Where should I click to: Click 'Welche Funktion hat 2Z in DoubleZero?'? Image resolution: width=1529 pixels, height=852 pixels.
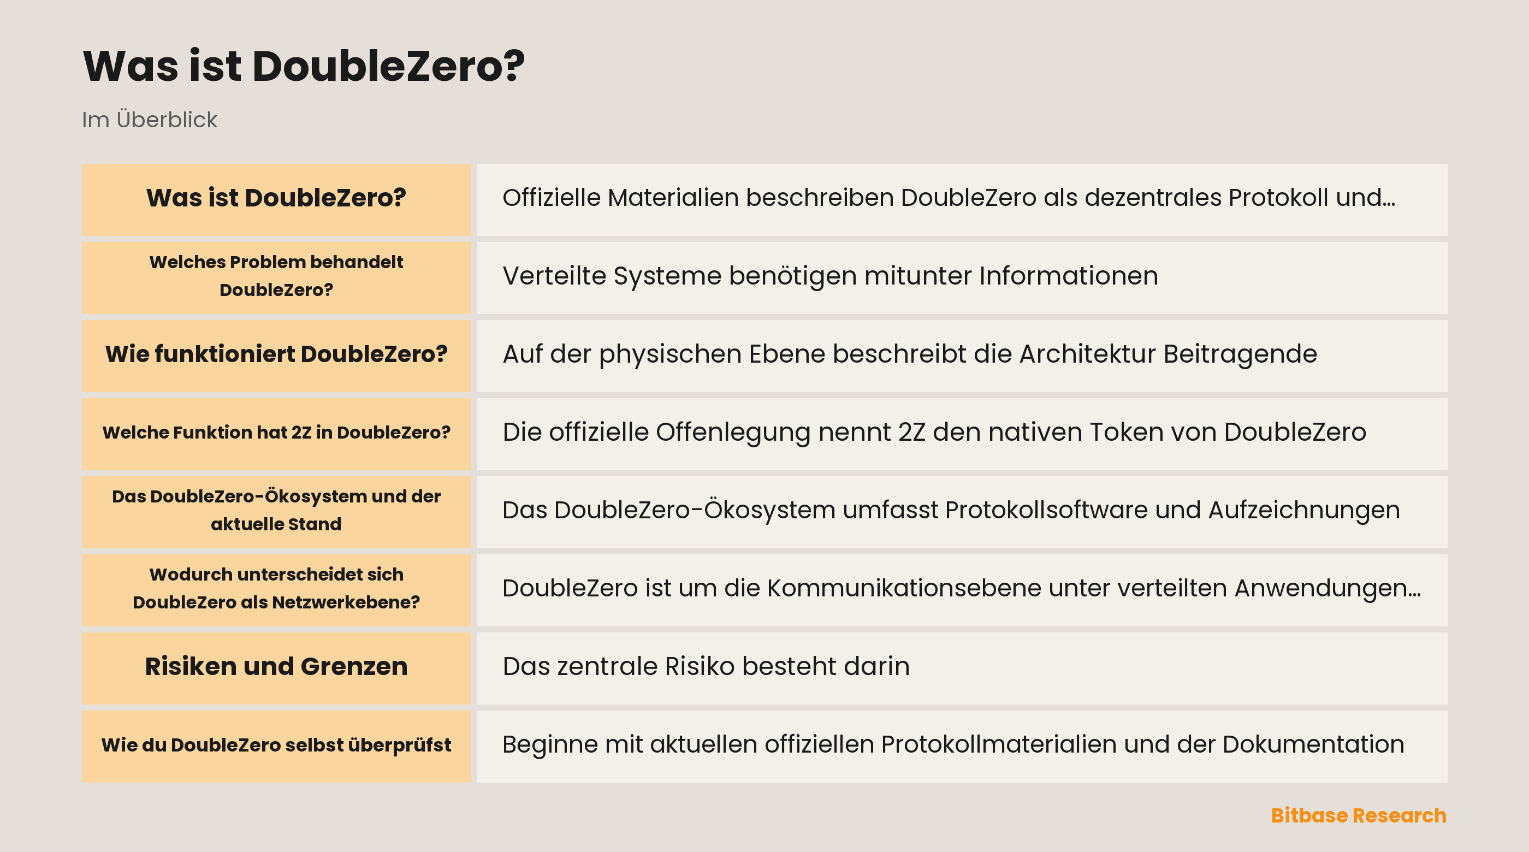coord(276,434)
